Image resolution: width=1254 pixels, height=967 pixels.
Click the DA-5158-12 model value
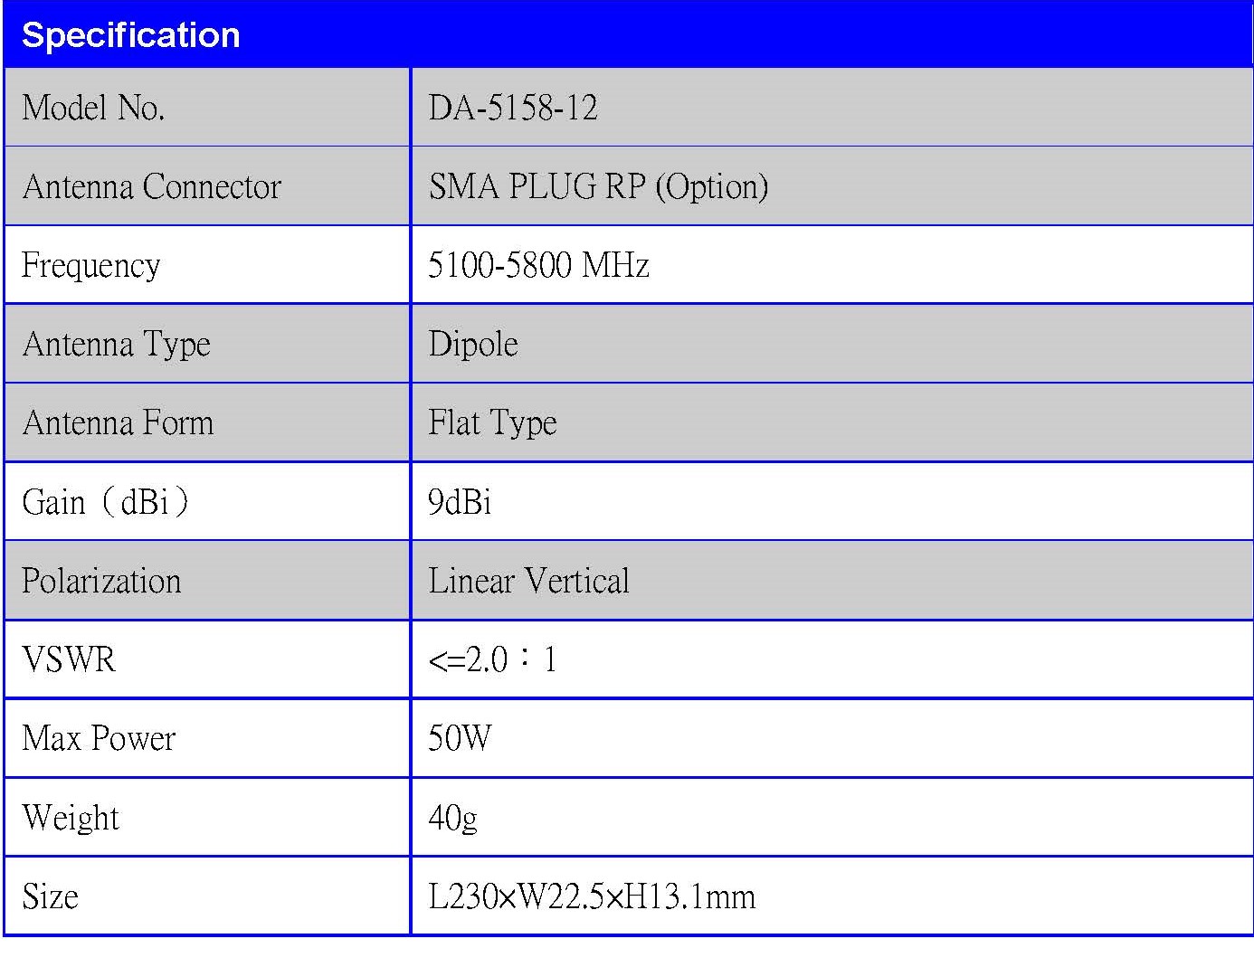(x=513, y=108)
